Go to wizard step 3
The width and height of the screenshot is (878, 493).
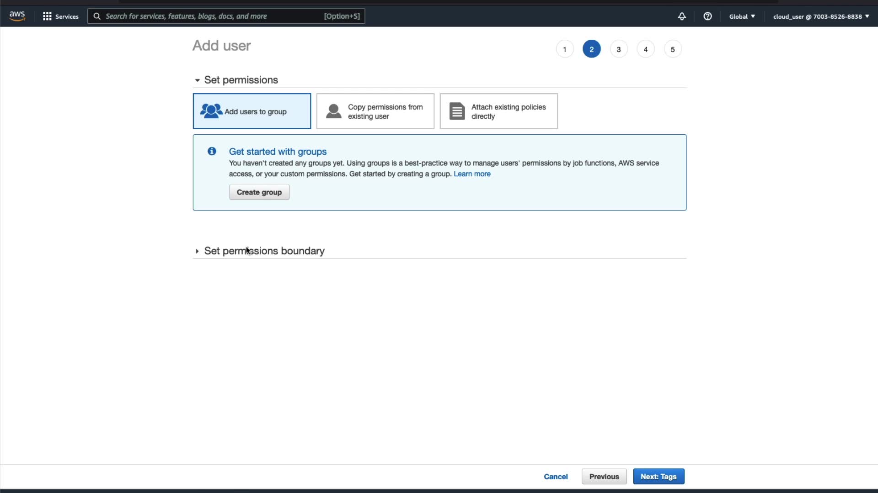[618, 49]
